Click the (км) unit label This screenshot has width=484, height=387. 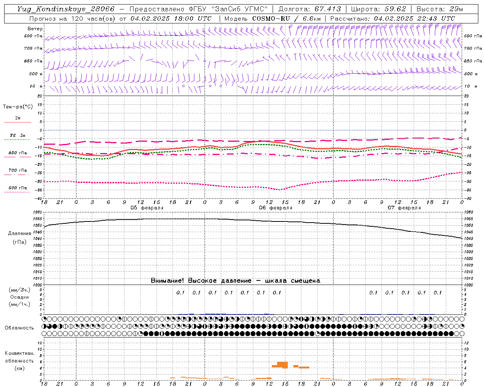coord(19,368)
